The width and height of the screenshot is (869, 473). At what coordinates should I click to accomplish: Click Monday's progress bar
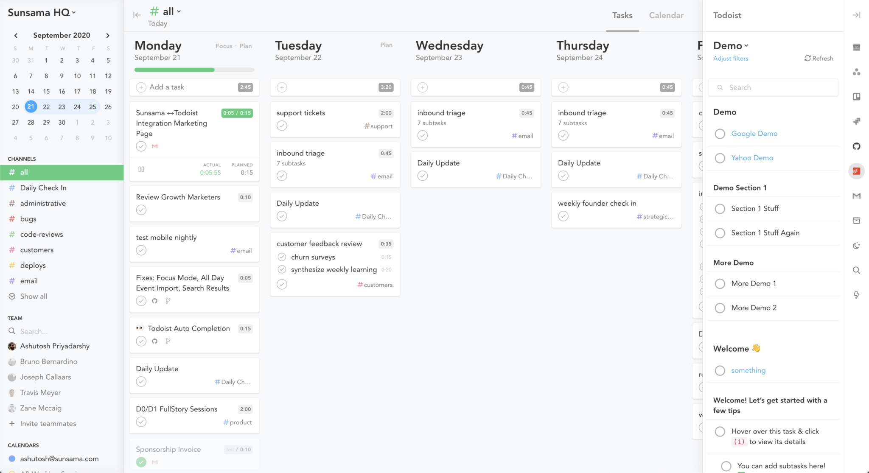tap(194, 70)
